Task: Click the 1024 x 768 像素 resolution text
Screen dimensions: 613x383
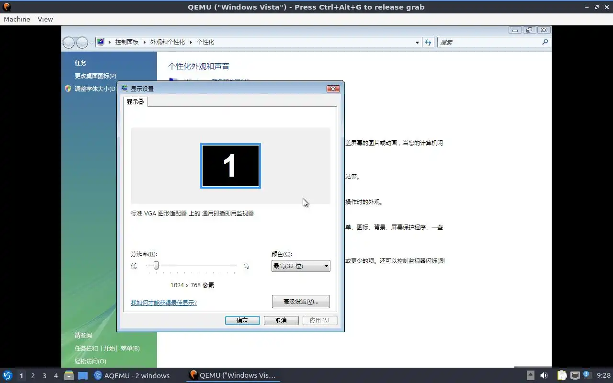Action: point(192,285)
